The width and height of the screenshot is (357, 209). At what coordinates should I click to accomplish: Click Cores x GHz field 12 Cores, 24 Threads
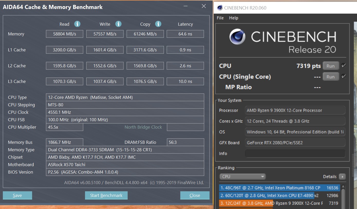click(x=295, y=121)
